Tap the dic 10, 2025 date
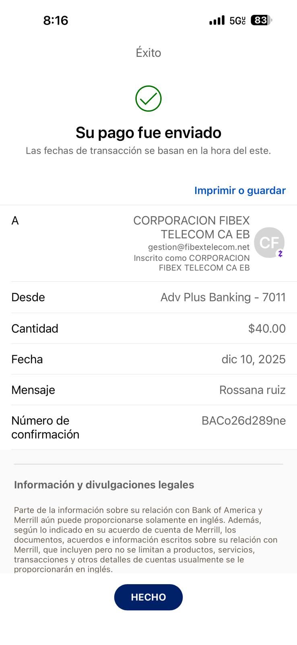 [254, 359]
